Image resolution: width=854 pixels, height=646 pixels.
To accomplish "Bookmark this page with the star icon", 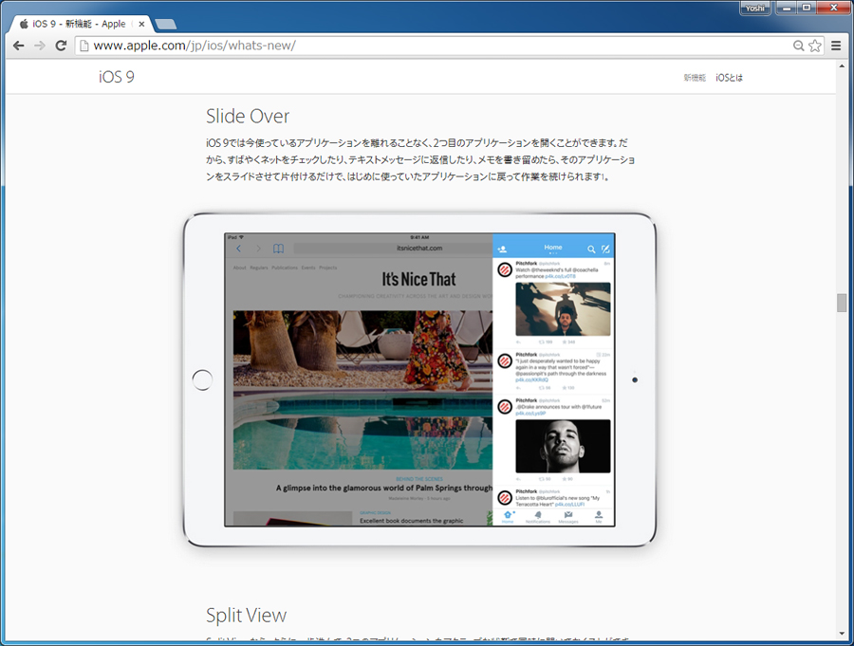I will coord(815,46).
